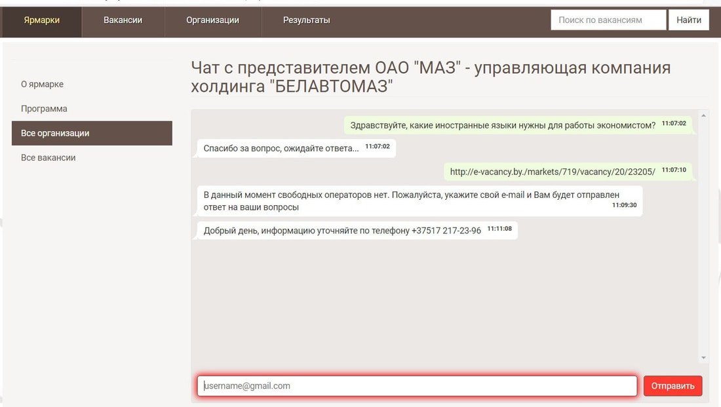Screen dimensions: 721x407
Task: Click the chat title with ОАО "МАЗ"
Action: coord(431,77)
